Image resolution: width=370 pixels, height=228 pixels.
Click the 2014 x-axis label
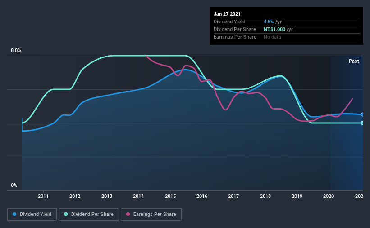pyautogui.click(x=138, y=196)
